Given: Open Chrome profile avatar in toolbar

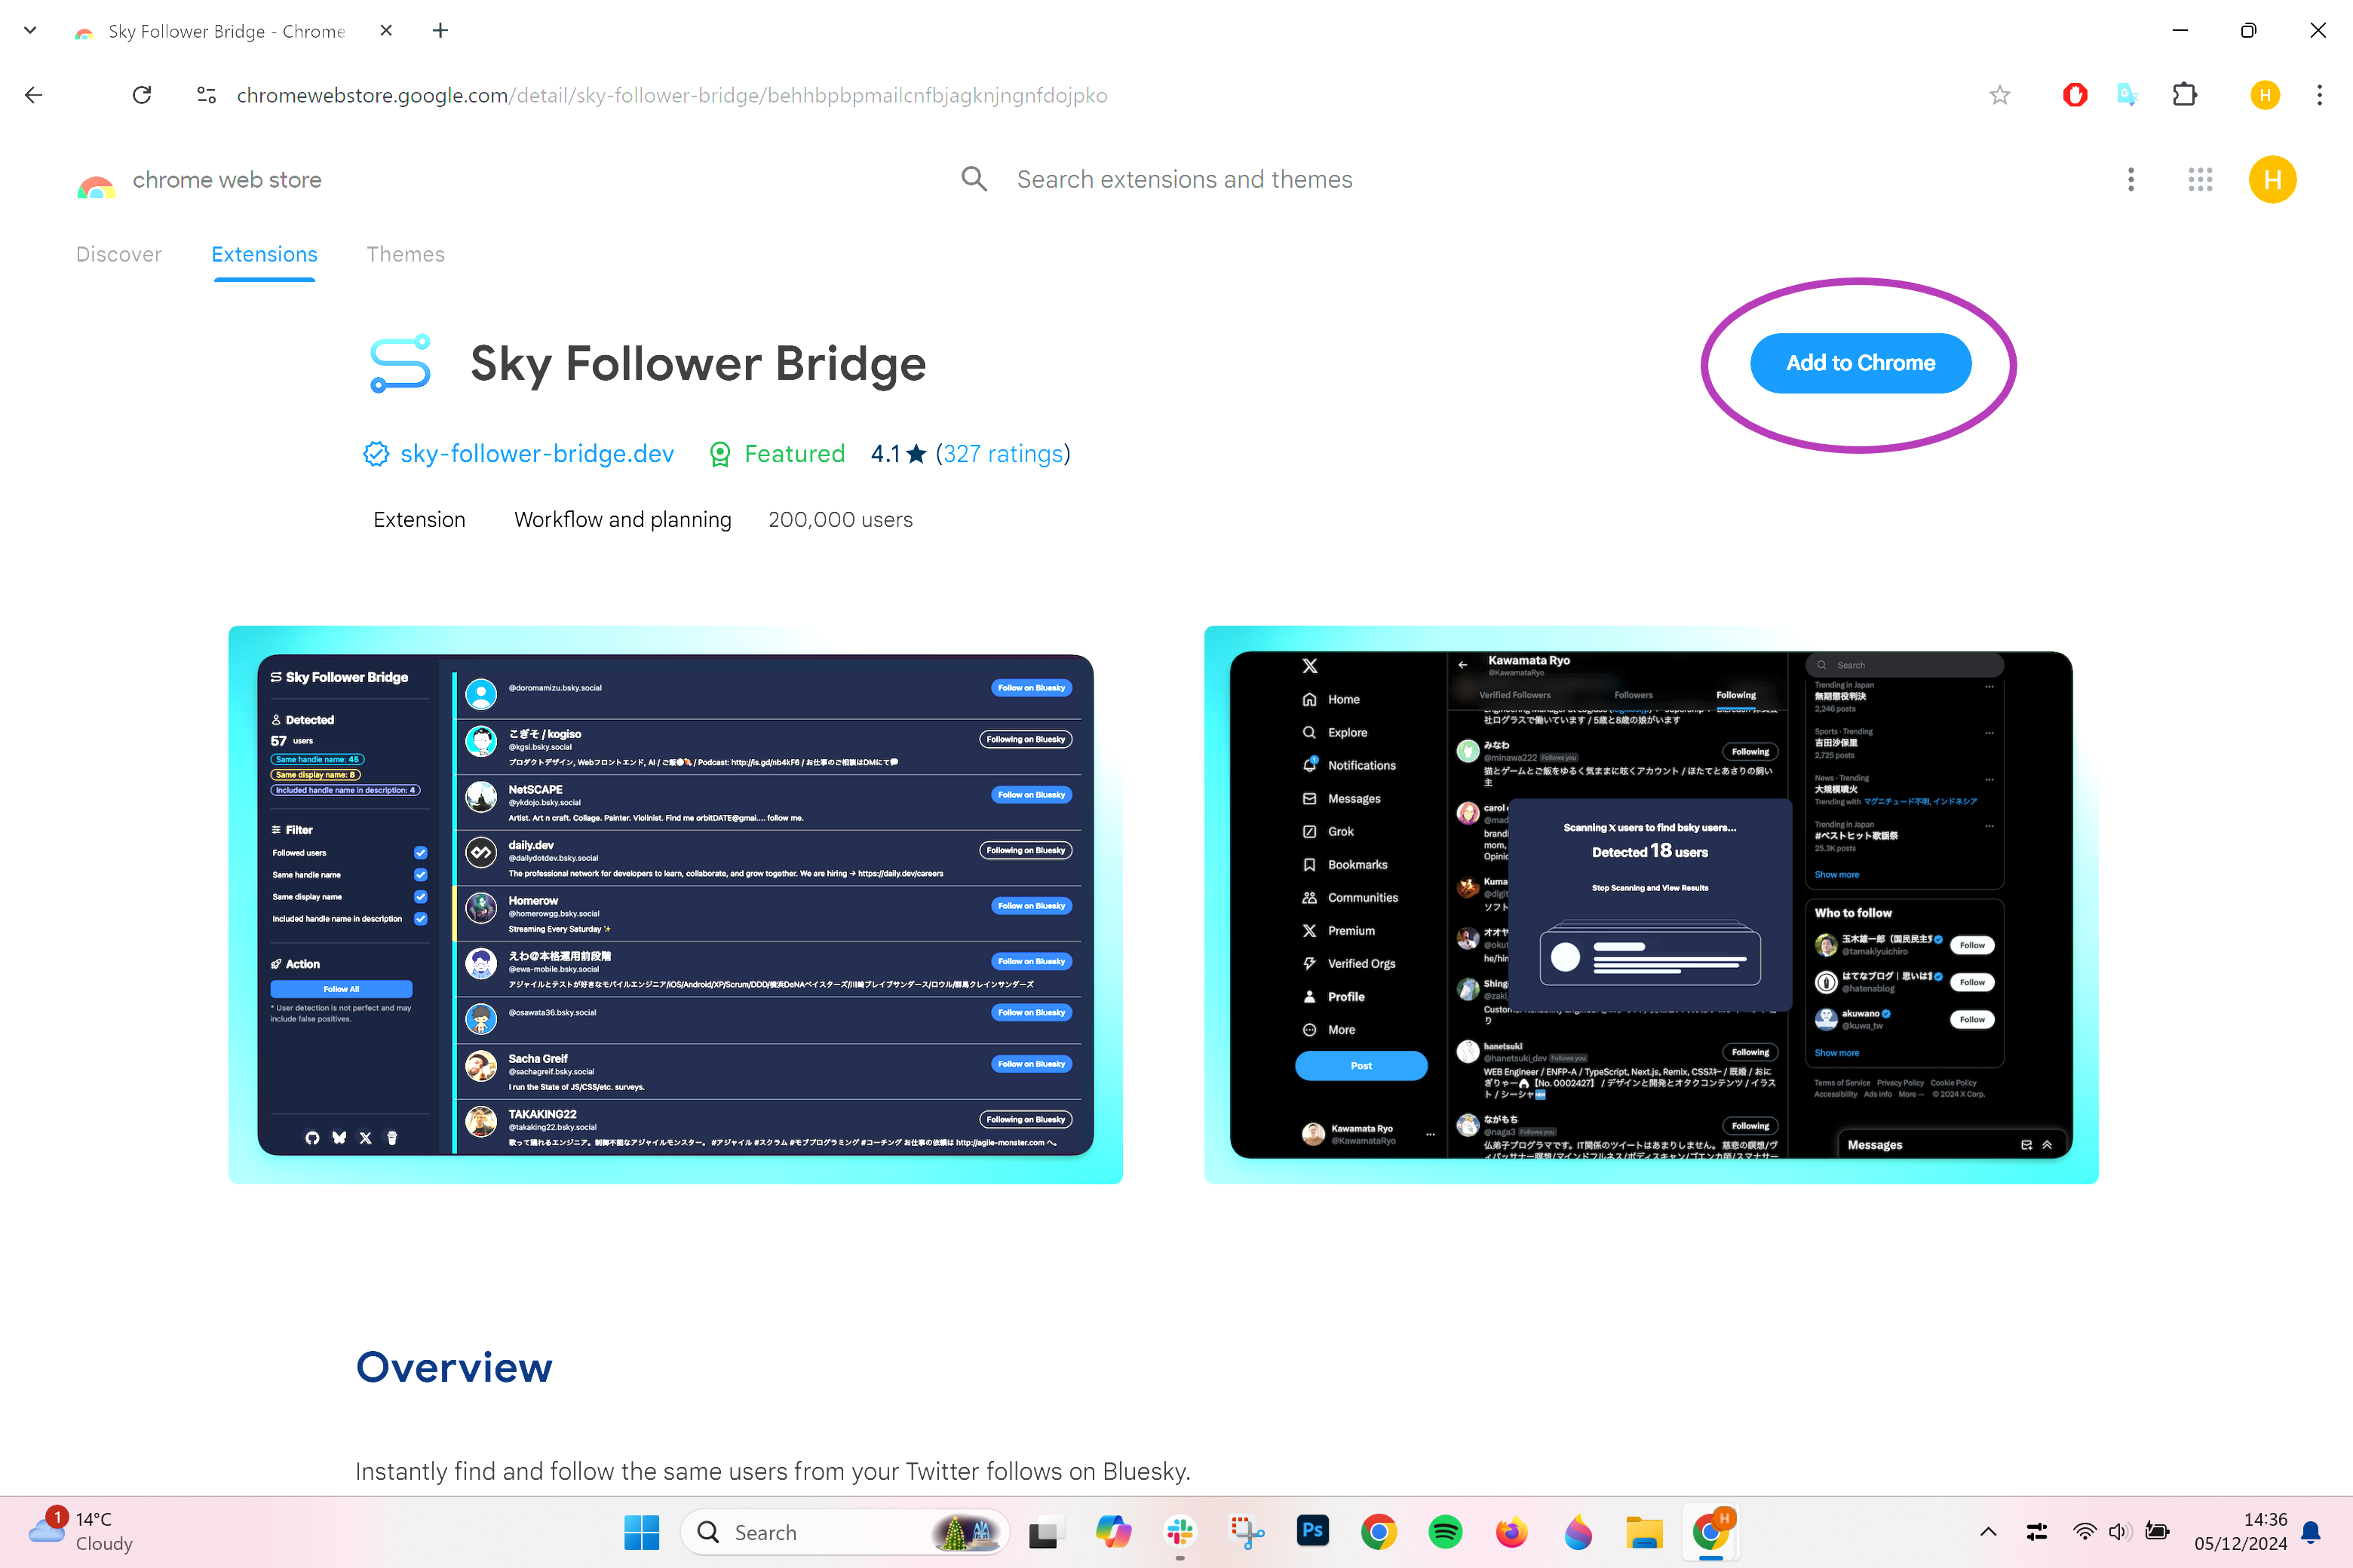Looking at the screenshot, I should pos(2265,95).
